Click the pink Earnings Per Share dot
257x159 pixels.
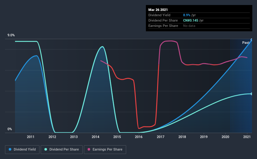pos(89,149)
